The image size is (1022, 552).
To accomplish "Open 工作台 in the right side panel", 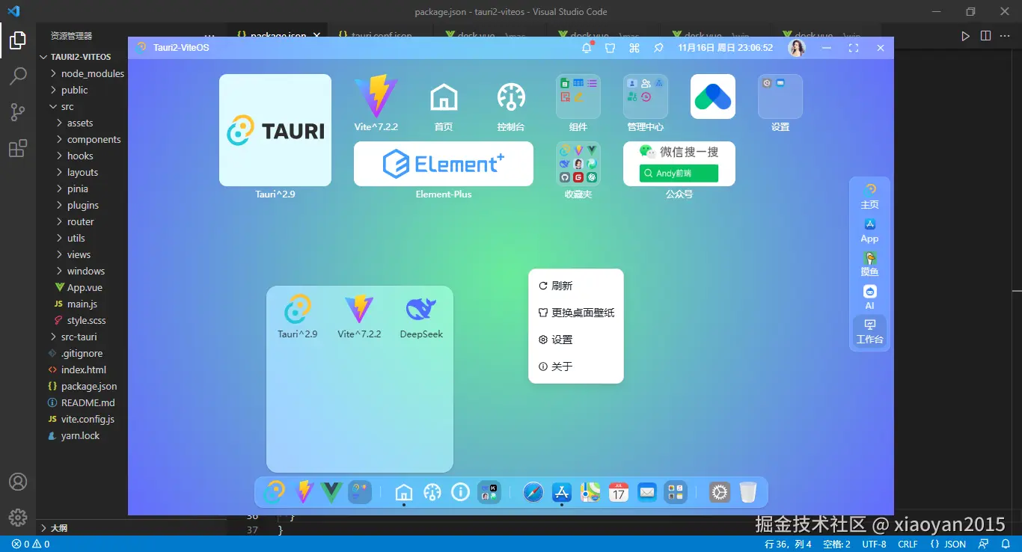I will coord(869,331).
